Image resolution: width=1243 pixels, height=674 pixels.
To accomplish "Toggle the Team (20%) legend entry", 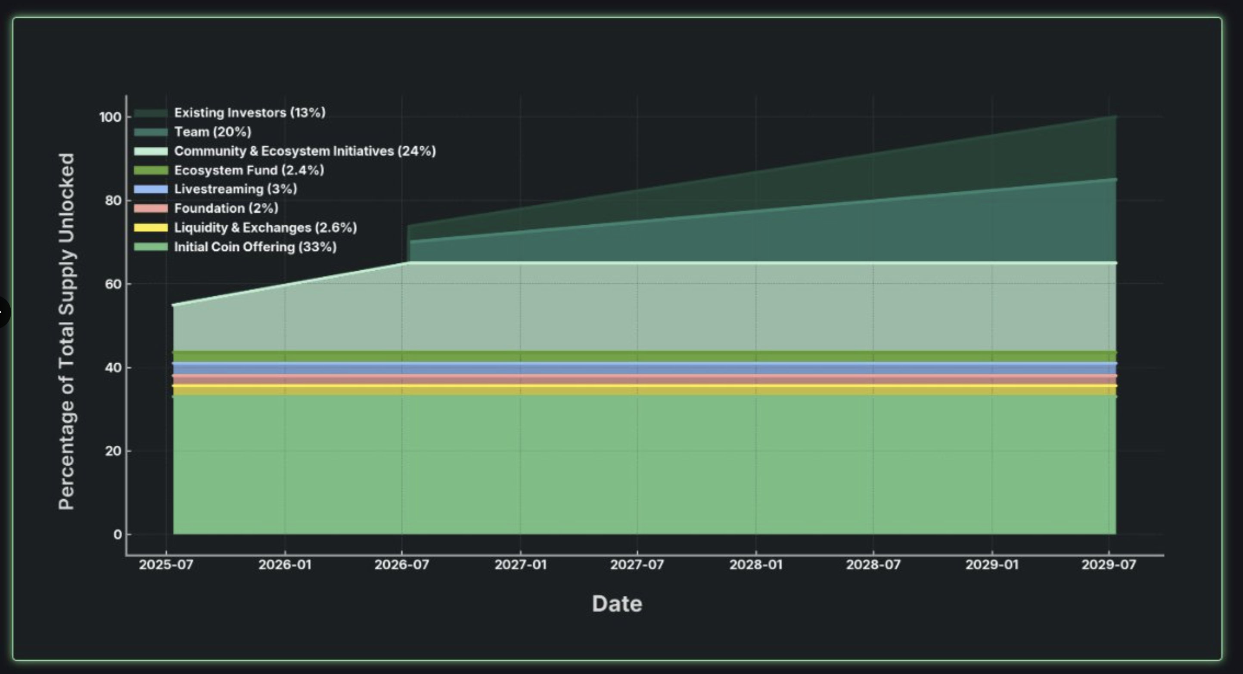I will pyautogui.click(x=212, y=132).
